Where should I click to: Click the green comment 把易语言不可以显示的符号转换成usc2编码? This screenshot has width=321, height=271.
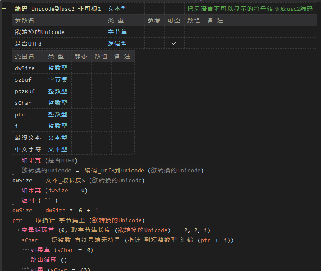click(x=250, y=9)
